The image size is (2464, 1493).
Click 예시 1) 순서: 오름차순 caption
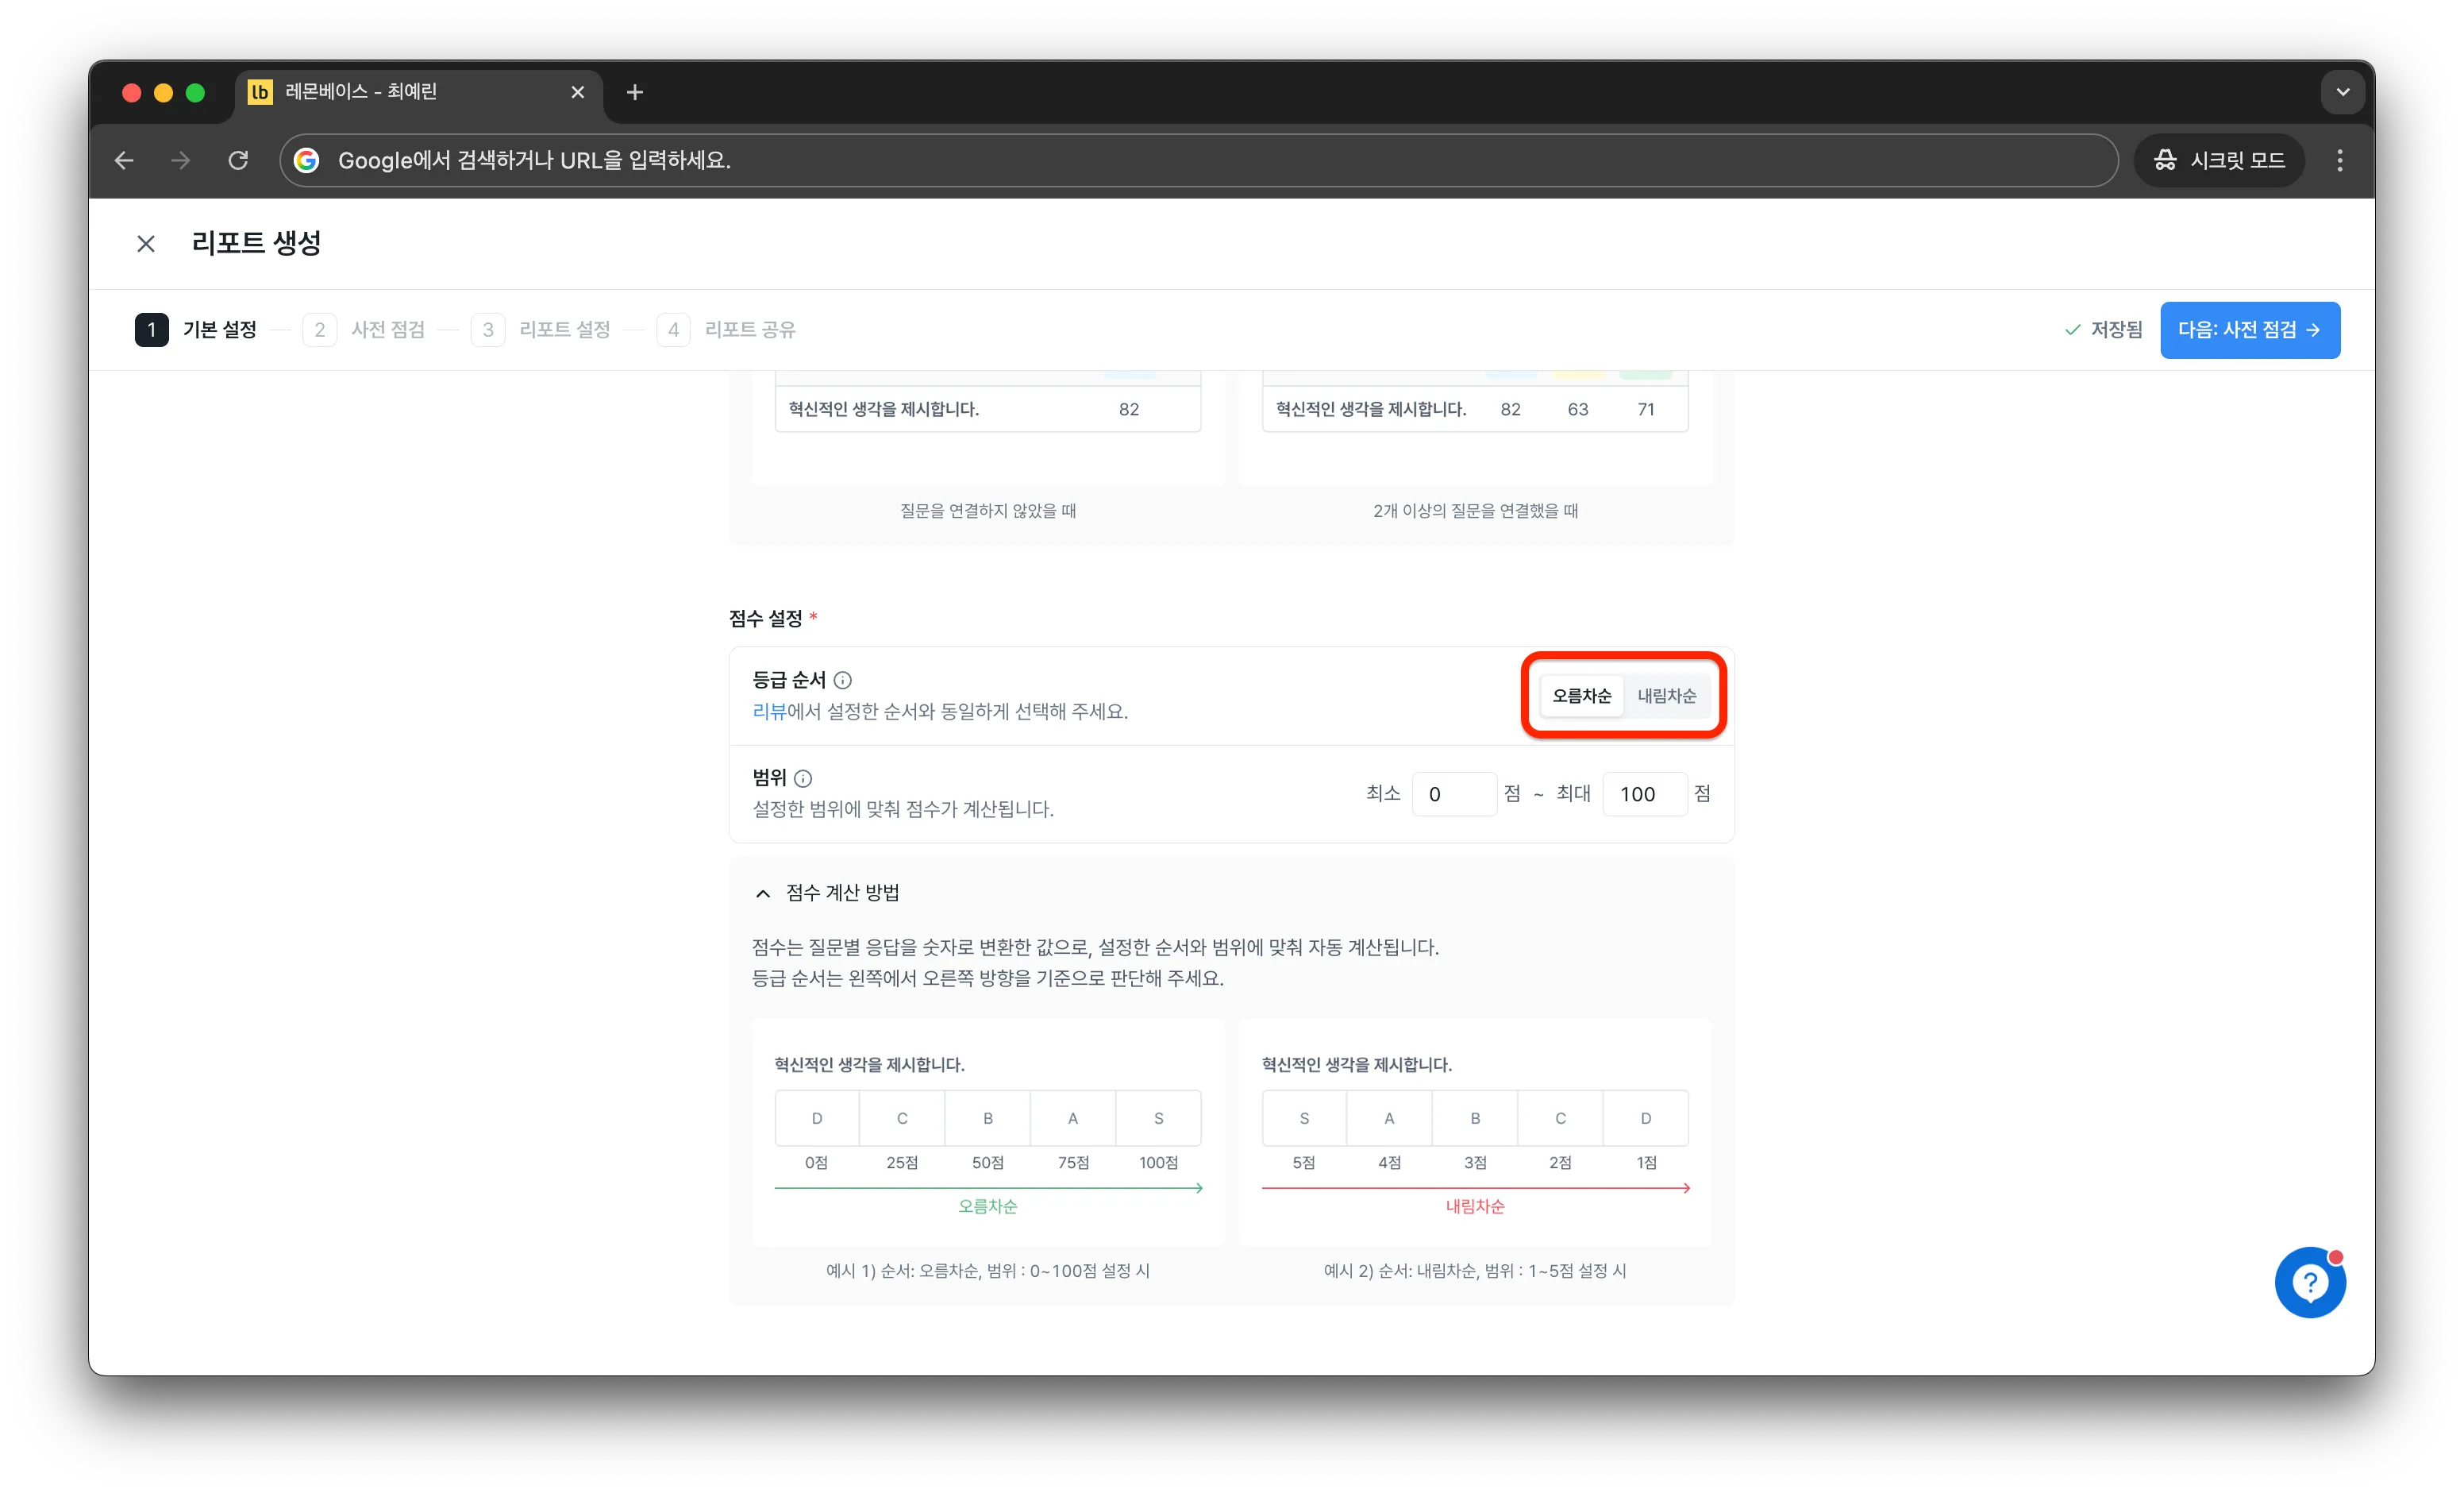coord(987,1270)
